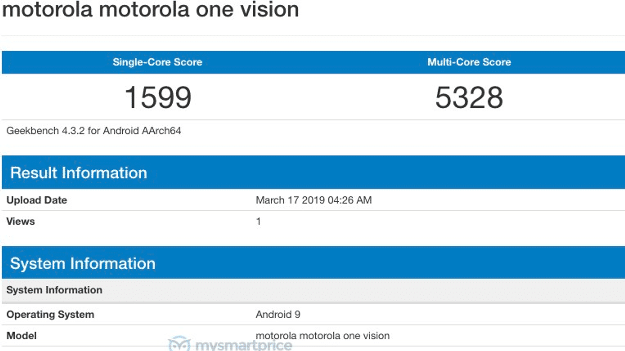Click the Geekbench 4.3.2 version text

point(94,131)
